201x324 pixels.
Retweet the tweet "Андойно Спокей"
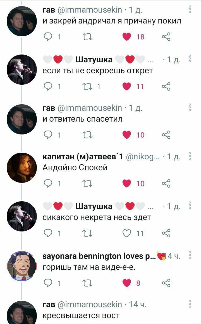pos(87,183)
